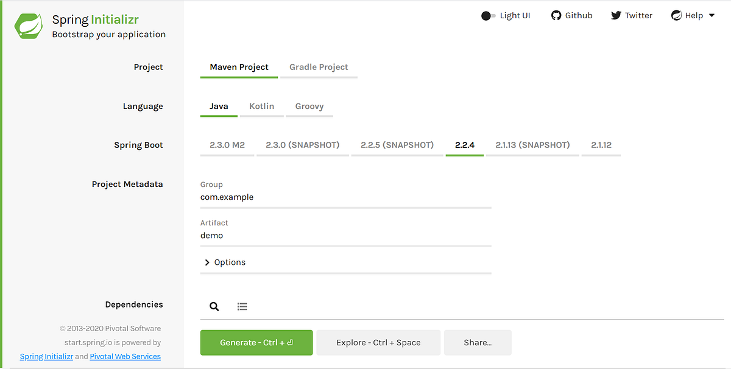Switch to Gradle Project tab

(x=319, y=67)
